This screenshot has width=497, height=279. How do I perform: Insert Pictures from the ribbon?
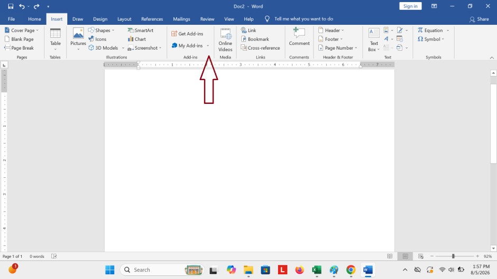pyautogui.click(x=78, y=39)
